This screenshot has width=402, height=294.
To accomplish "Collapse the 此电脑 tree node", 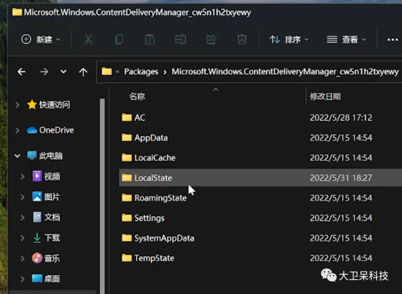I will 17,156.
